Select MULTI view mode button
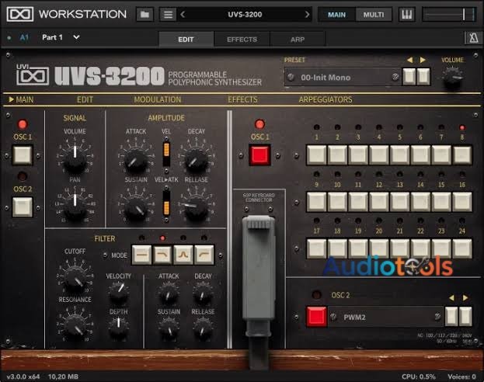484x382 pixels. (374, 15)
